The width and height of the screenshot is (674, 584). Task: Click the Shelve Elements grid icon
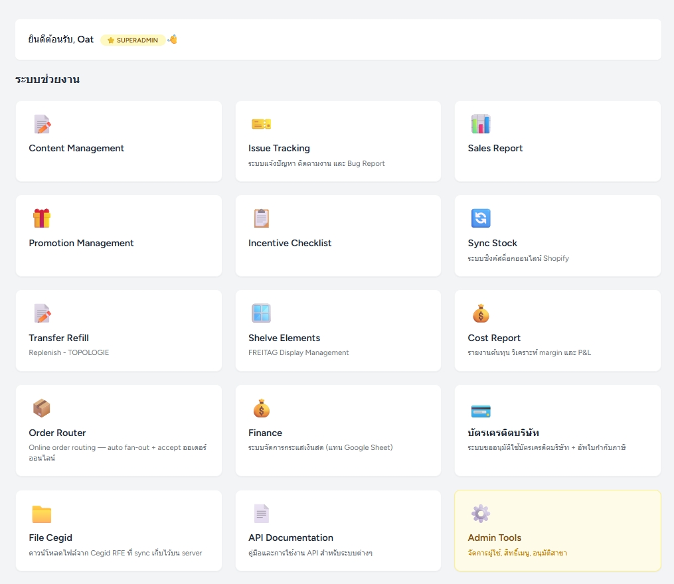pyautogui.click(x=262, y=313)
